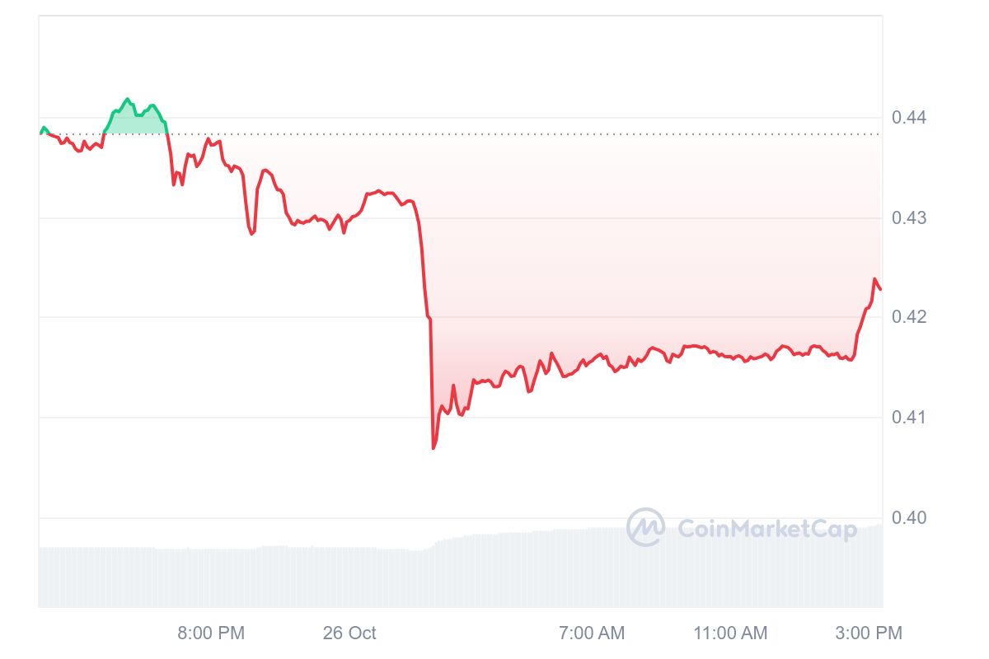Click the 0.44 price axis label
The image size is (989, 659).
point(910,118)
